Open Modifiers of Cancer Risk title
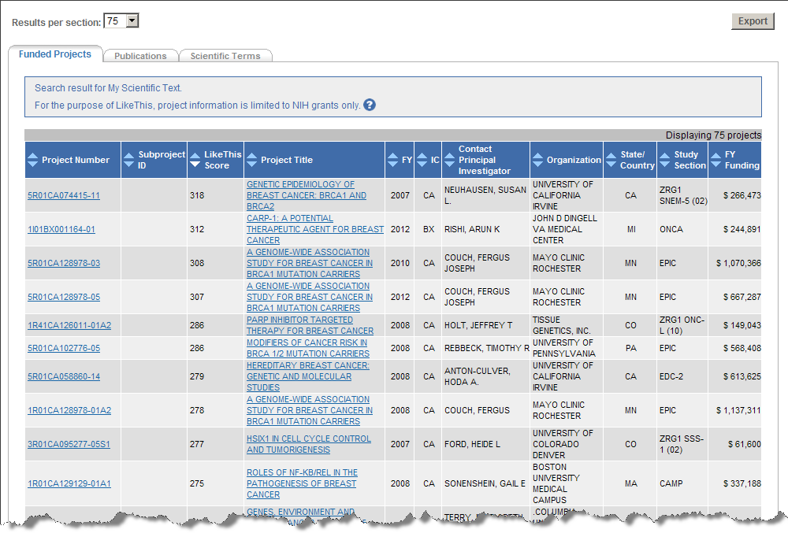Screen dimensions: 788x533 point(308,348)
